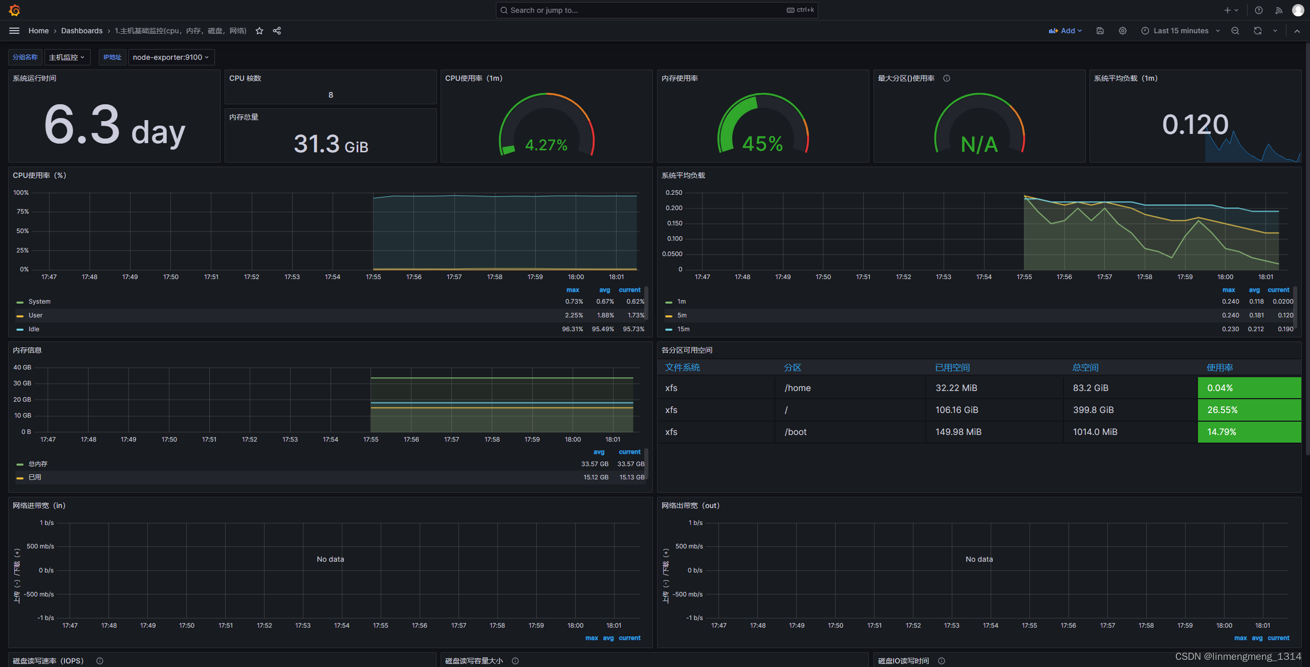Sort CPU legend by current column
1310x667 pixels.
pyautogui.click(x=629, y=290)
